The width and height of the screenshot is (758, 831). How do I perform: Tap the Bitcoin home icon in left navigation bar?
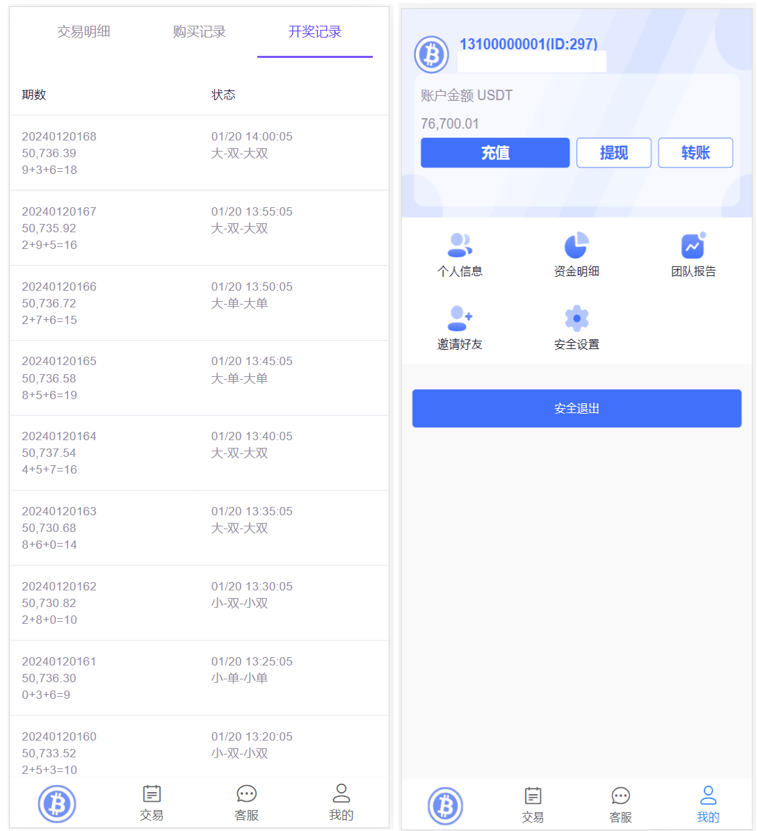click(x=57, y=803)
